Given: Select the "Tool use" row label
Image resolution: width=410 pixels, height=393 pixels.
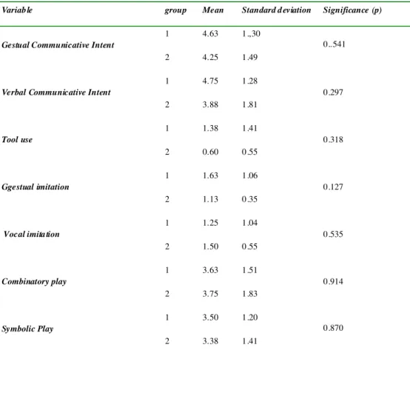Looking at the screenshot, I should click(x=17, y=140).
